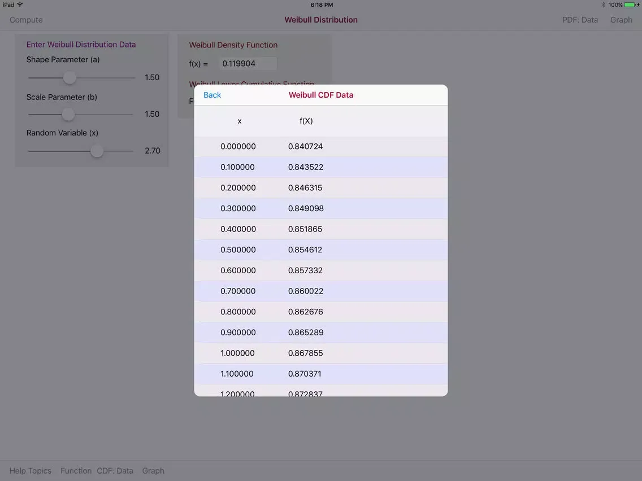Viewport: 642px width, 481px height.
Task: Select cell value 0.846315
Action: pyautogui.click(x=305, y=188)
